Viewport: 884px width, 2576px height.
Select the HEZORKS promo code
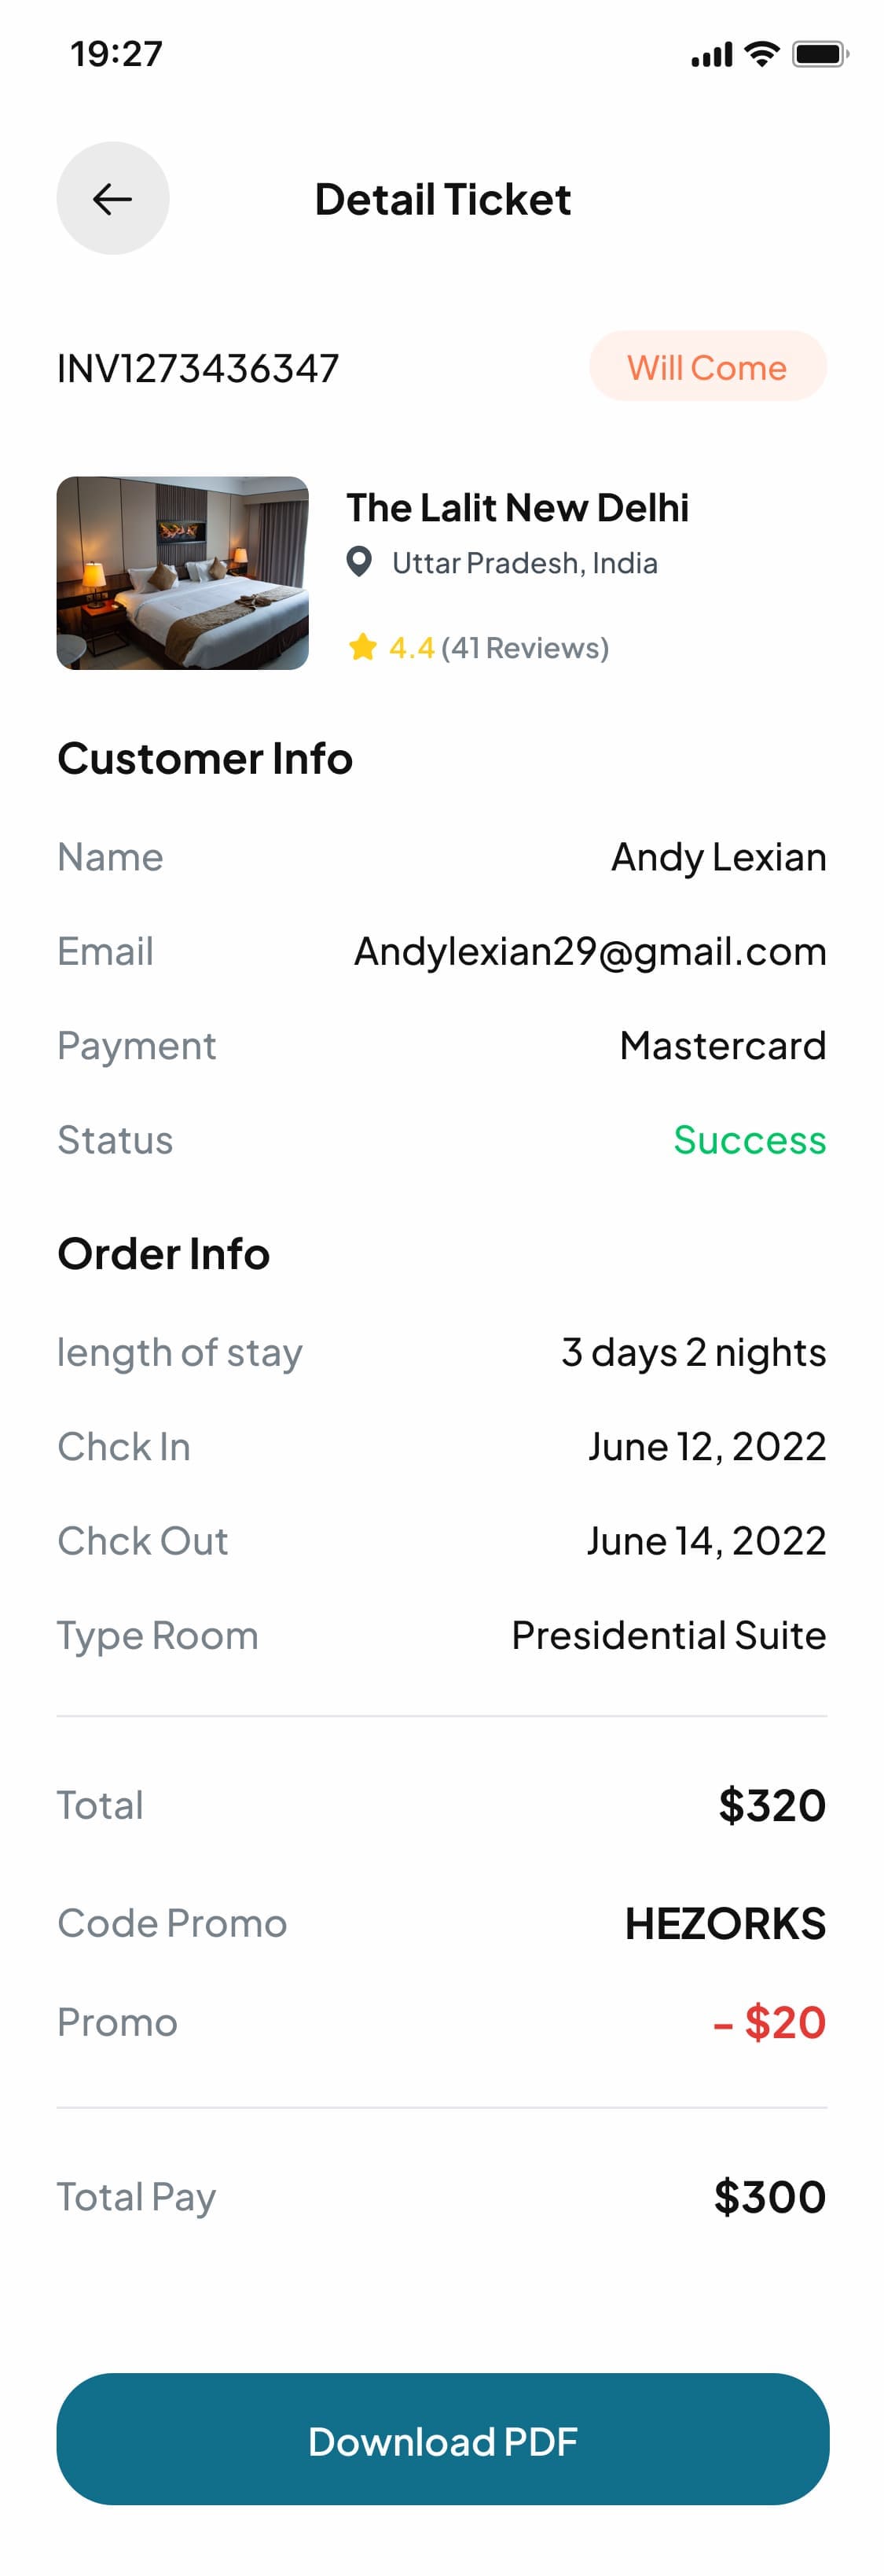[725, 1923]
